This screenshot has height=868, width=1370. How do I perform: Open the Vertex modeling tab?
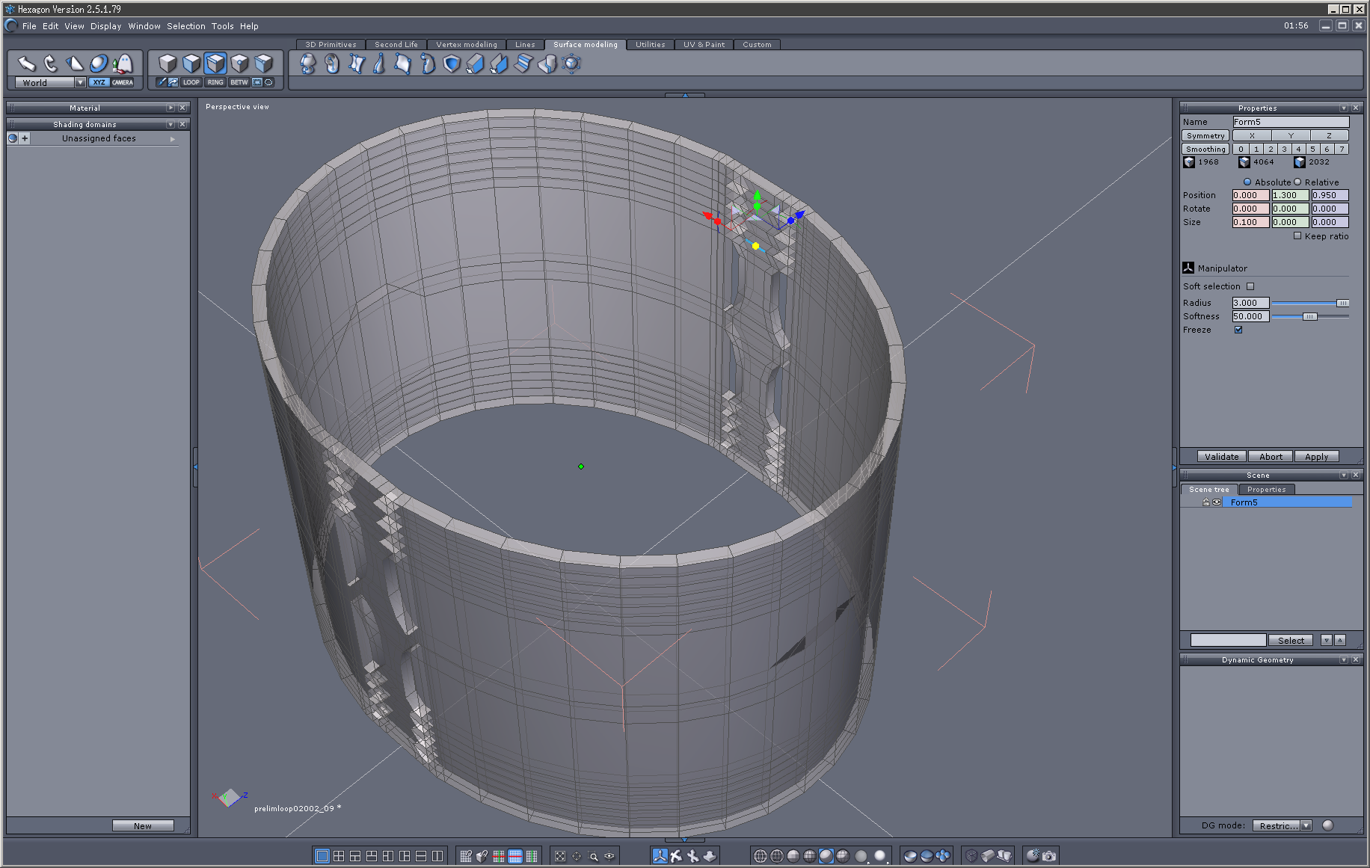click(466, 44)
